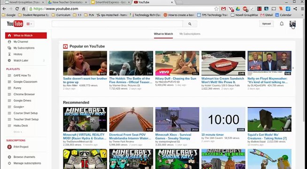Open the Nelly on Floyd Mayweather thumbnail
This screenshot has height=169, width=307.
[269, 63]
